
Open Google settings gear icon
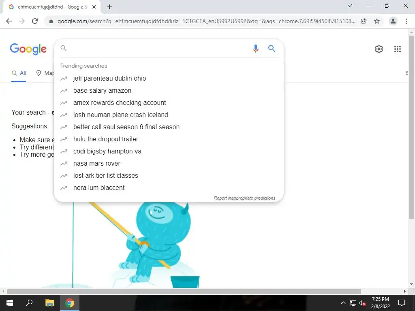pos(379,49)
